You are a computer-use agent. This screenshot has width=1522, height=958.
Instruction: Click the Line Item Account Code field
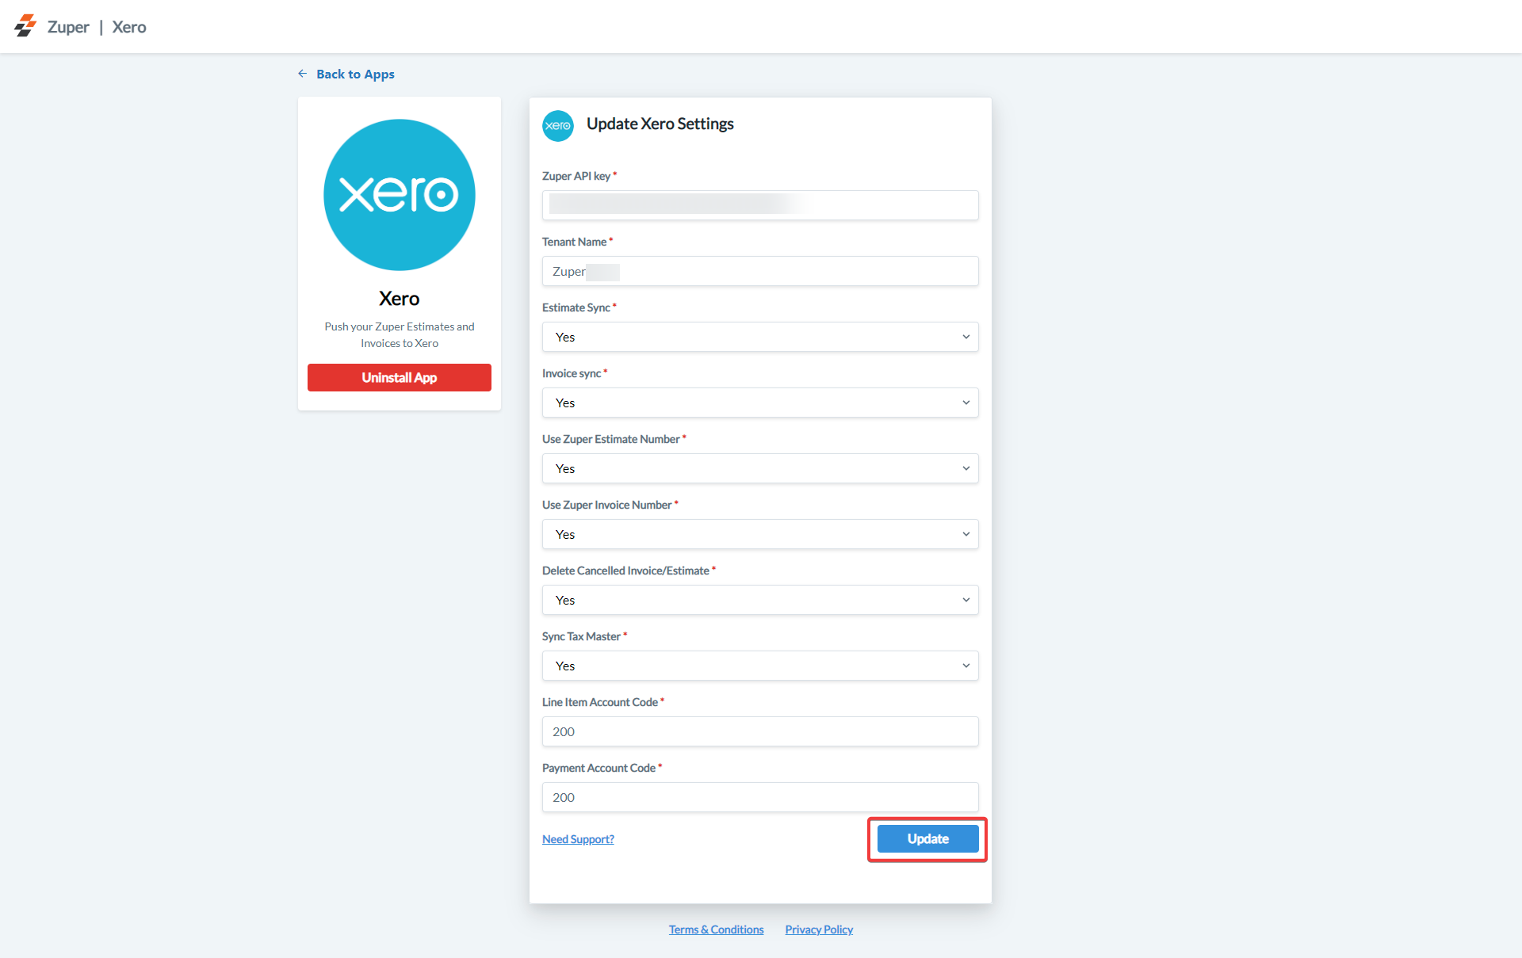coord(759,731)
